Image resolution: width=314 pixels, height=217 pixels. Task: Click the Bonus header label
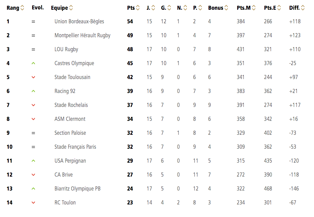click(216, 8)
